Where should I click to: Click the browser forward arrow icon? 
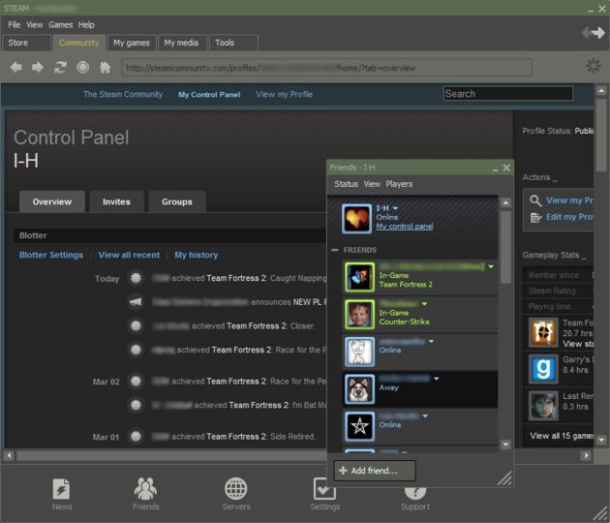click(38, 67)
